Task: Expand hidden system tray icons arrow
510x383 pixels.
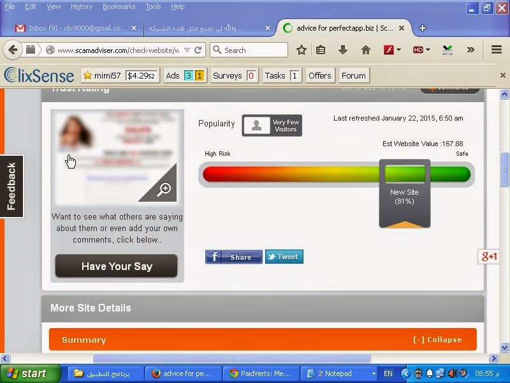Action: point(405,373)
